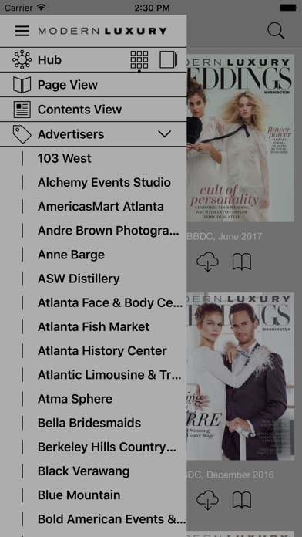Switch Hub to single cover layout icon
The image size is (302, 537).
(168, 60)
